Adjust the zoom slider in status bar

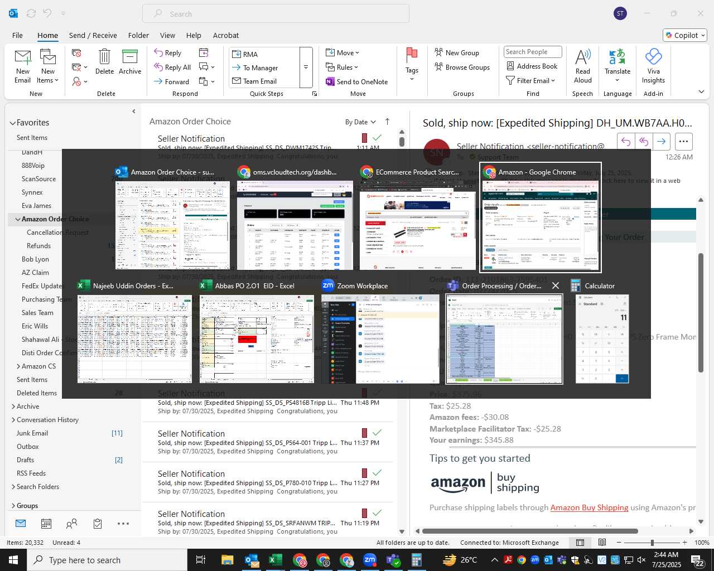pos(652,543)
